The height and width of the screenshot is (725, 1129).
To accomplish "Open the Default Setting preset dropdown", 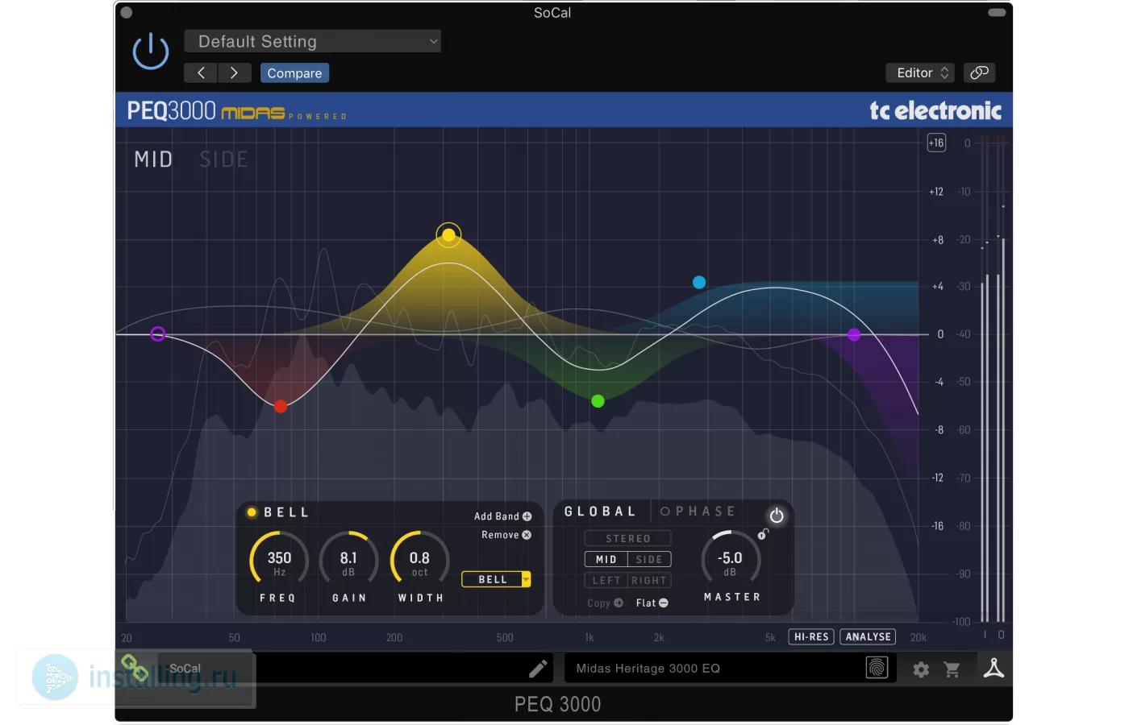I will (312, 41).
